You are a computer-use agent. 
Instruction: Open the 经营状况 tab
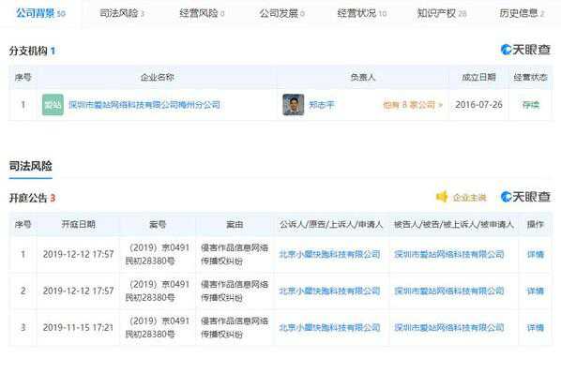click(362, 13)
